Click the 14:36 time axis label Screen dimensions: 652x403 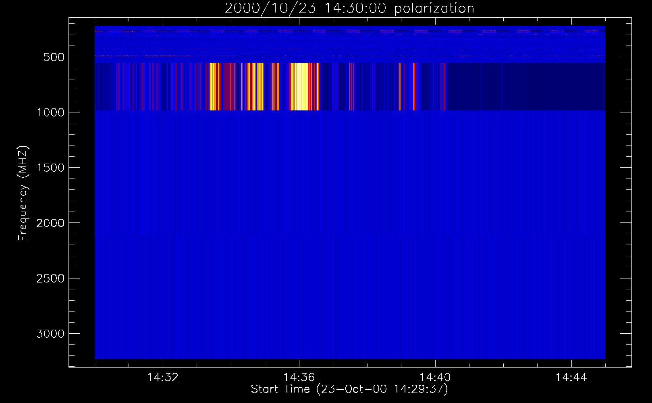299,378
